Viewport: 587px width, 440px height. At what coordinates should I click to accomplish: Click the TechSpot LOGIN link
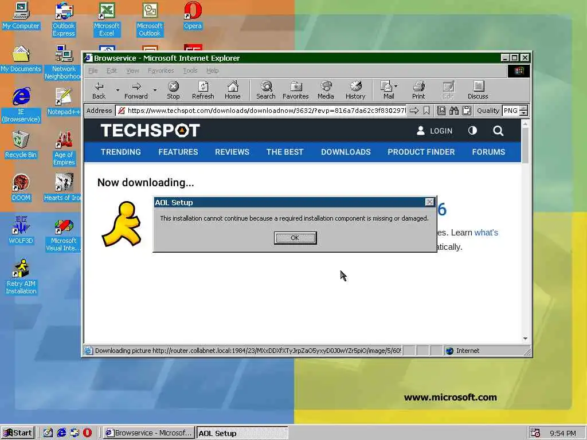[435, 131]
